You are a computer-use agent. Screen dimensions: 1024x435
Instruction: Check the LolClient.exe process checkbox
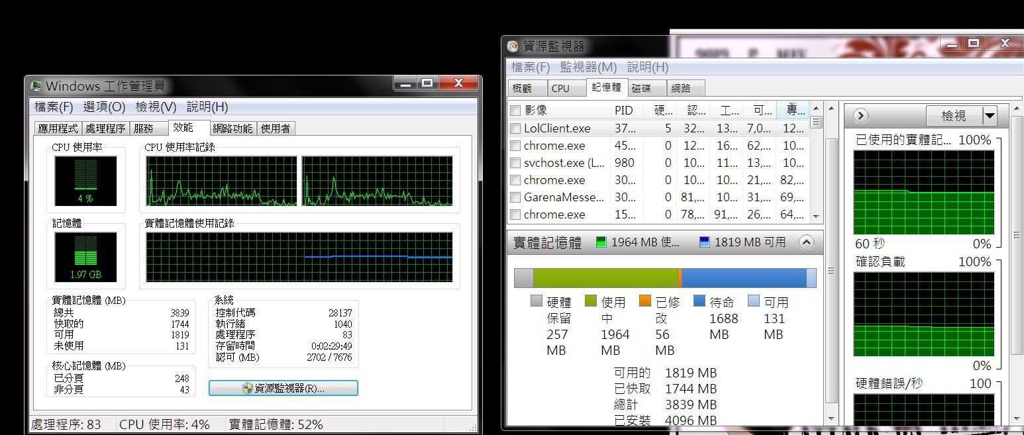[515, 128]
